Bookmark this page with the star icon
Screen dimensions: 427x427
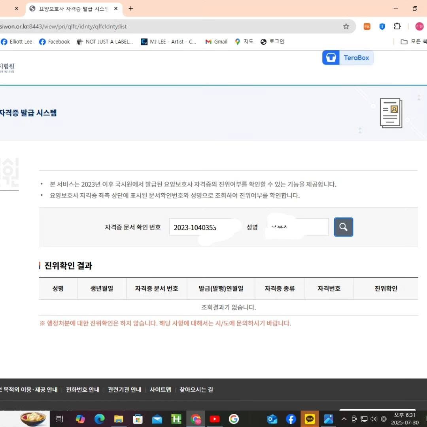tap(346, 26)
